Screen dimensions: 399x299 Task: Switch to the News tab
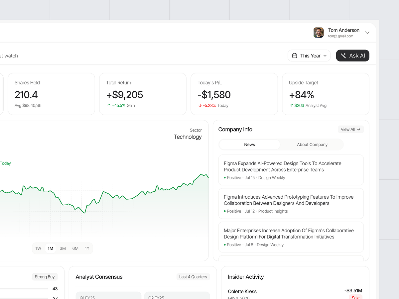click(x=249, y=145)
